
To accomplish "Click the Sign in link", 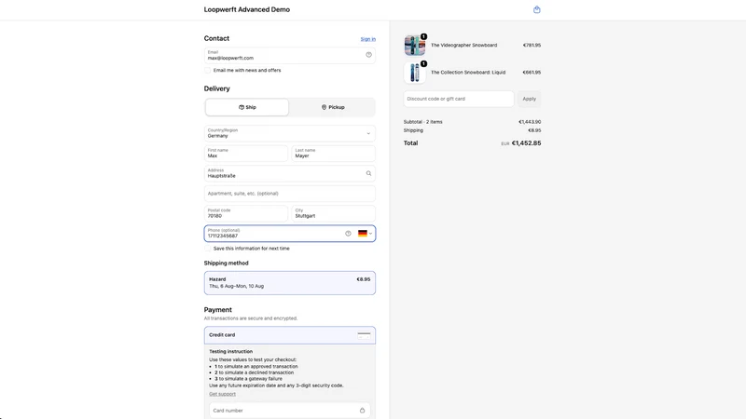I will [x=367, y=39].
